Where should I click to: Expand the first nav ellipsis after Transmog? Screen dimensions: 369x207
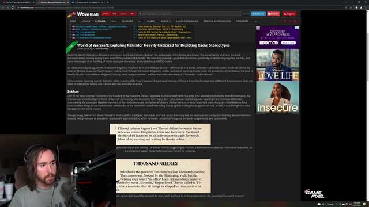(x=140, y=21)
